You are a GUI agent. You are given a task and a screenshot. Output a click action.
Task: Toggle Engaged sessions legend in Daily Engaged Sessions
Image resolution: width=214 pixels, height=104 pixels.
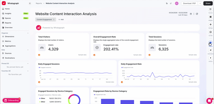click(x=45, y=68)
